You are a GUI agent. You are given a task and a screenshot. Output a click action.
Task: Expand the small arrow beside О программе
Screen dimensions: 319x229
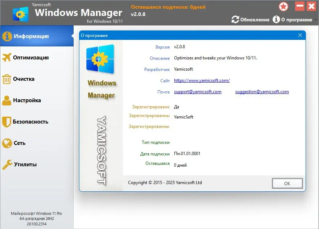(x=316, y=20)
